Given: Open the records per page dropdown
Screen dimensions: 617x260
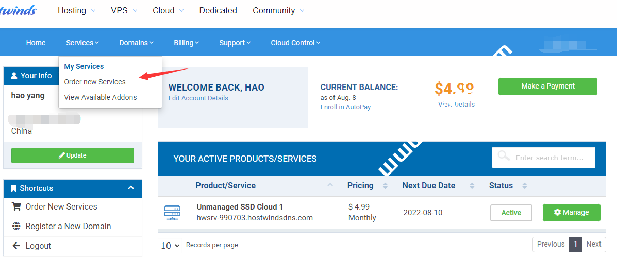Looking at the screenshot, I should (170, 246).
